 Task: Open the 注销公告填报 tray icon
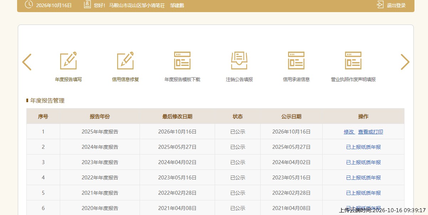click(239, 61)
